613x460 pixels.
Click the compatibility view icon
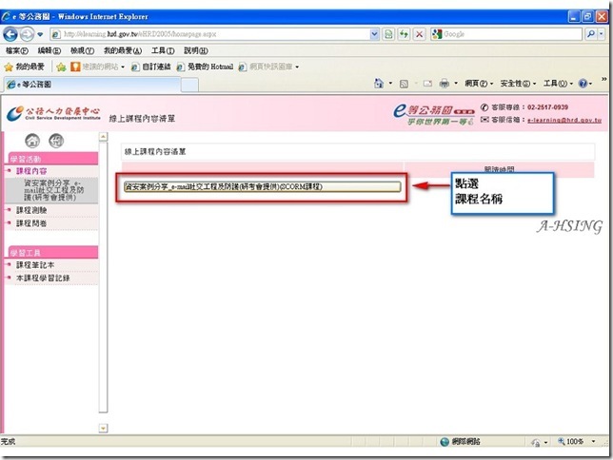pos(388,34)
